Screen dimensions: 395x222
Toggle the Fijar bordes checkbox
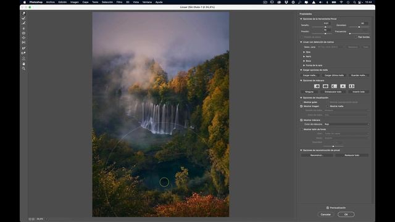(356, 37)
